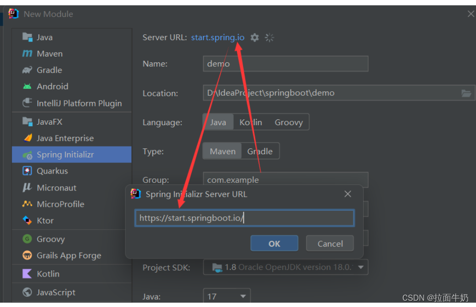Select the JavaScript generator entry
The height and width of the screenshot is (307, 476).
tap(72, 292)
